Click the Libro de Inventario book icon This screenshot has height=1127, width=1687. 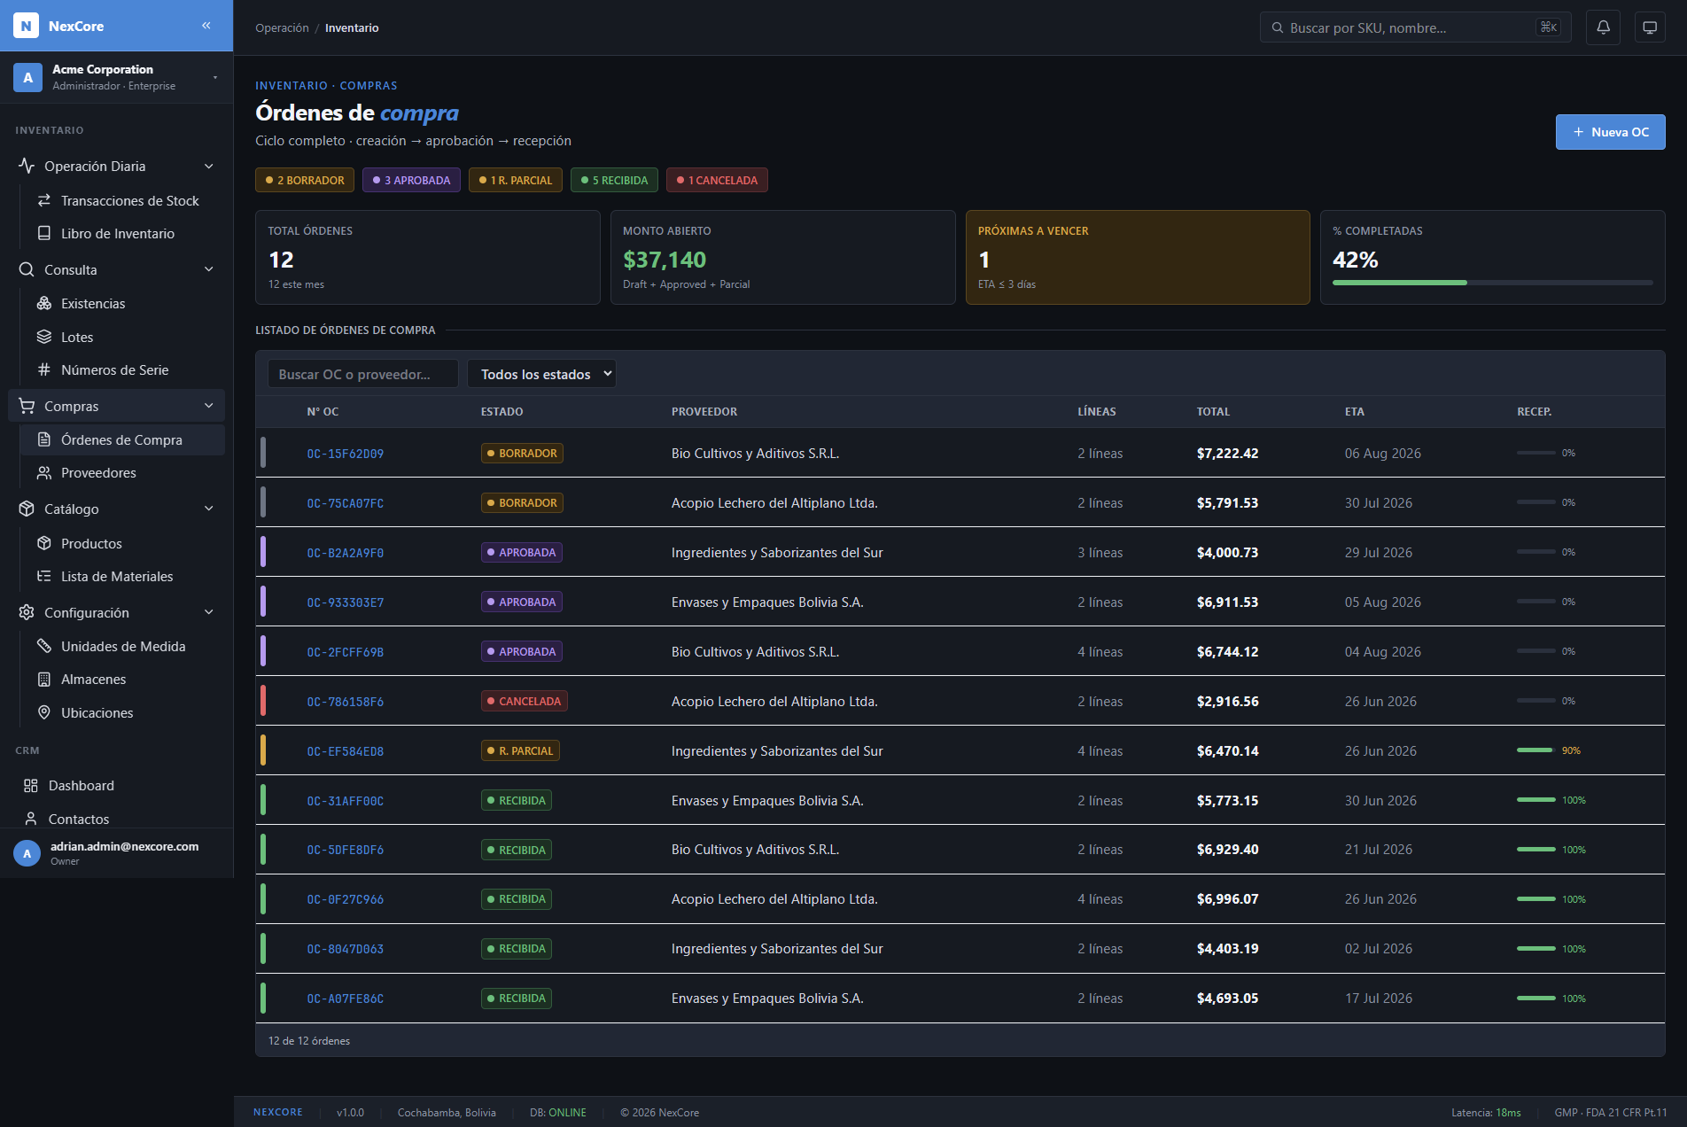(43, 233)
